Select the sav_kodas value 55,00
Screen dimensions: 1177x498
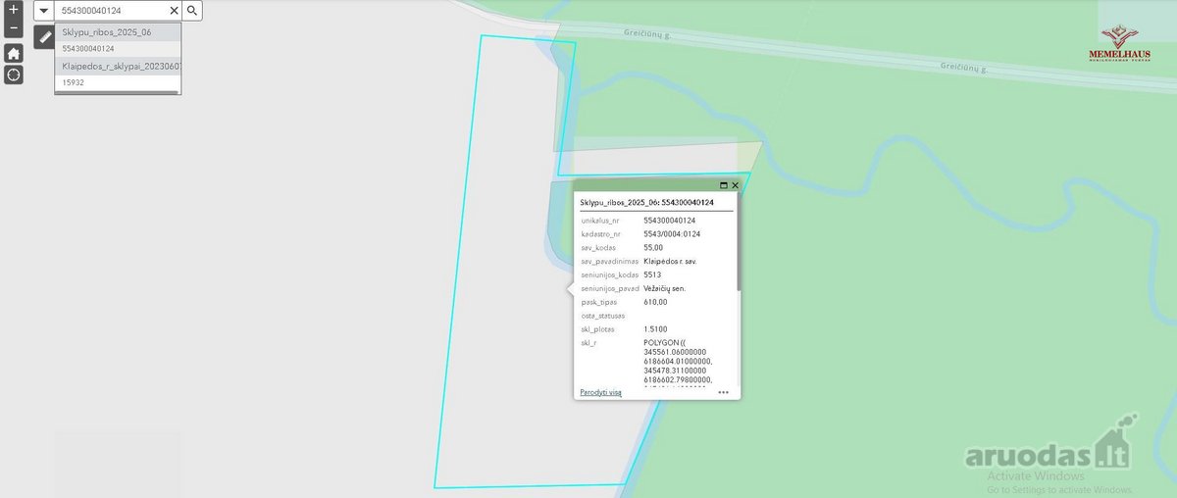[x=653, y=248]
